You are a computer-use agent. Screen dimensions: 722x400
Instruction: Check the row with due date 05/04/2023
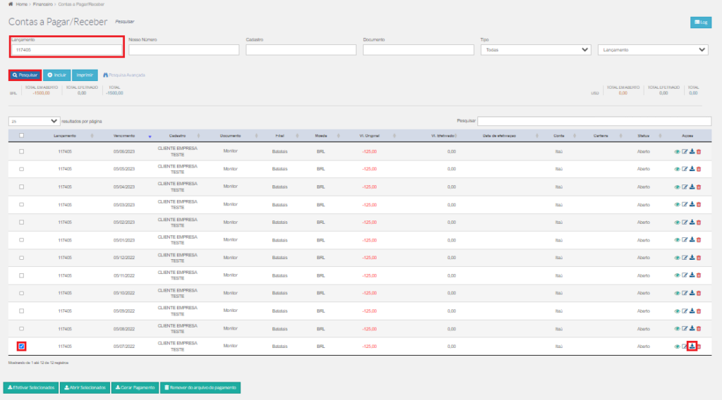pos(22,187)
